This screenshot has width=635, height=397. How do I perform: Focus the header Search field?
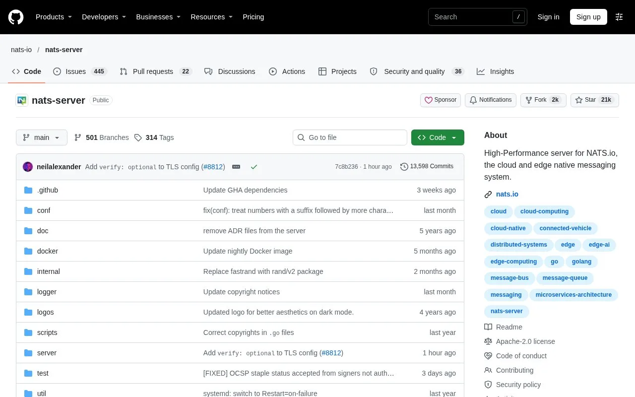478,17
